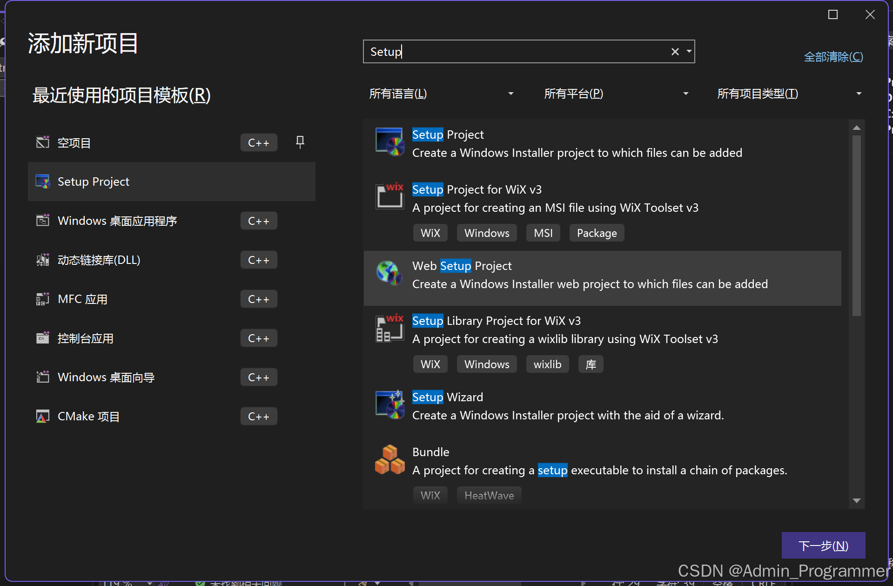Click the 全部清除(C) clear all link
This screenshot has width=893, height=586.
point(833,57)
